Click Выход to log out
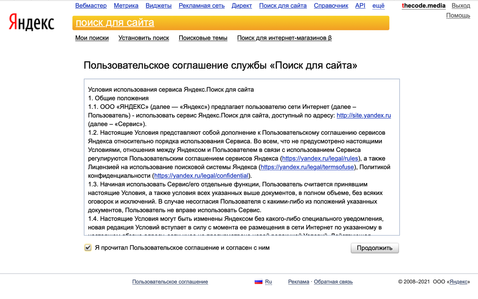This screenshot has width=478, height=299. coord(461,6)
